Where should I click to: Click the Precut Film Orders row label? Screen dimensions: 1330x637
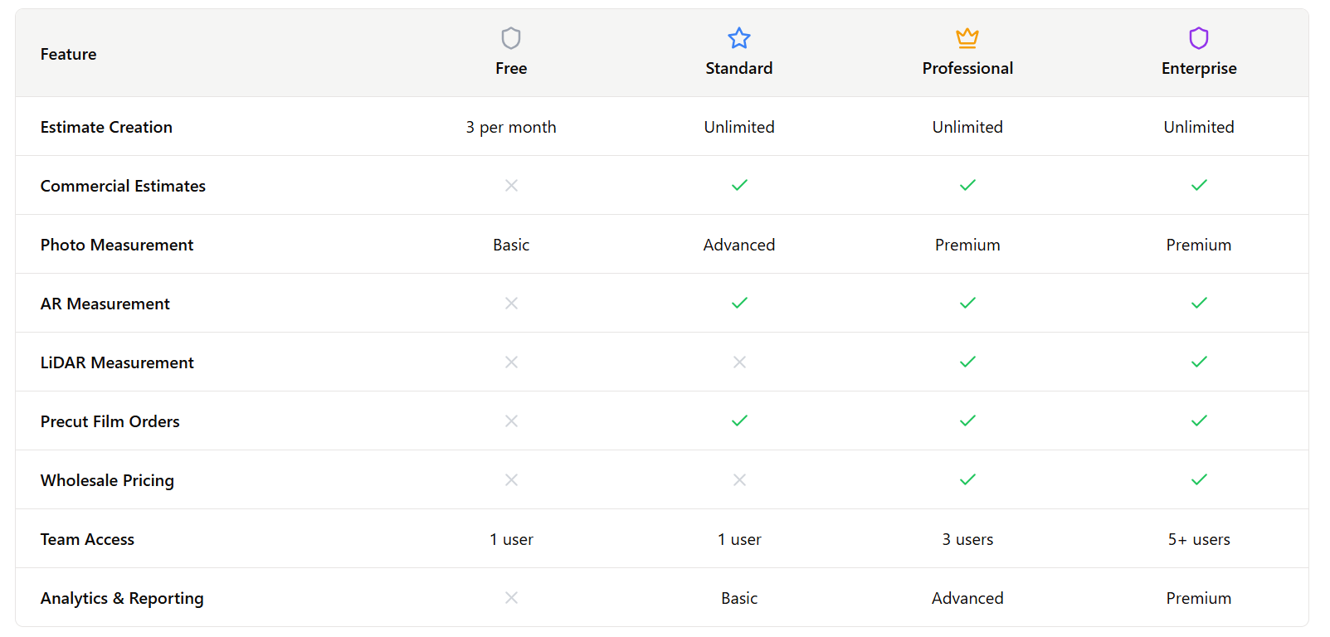110,421
